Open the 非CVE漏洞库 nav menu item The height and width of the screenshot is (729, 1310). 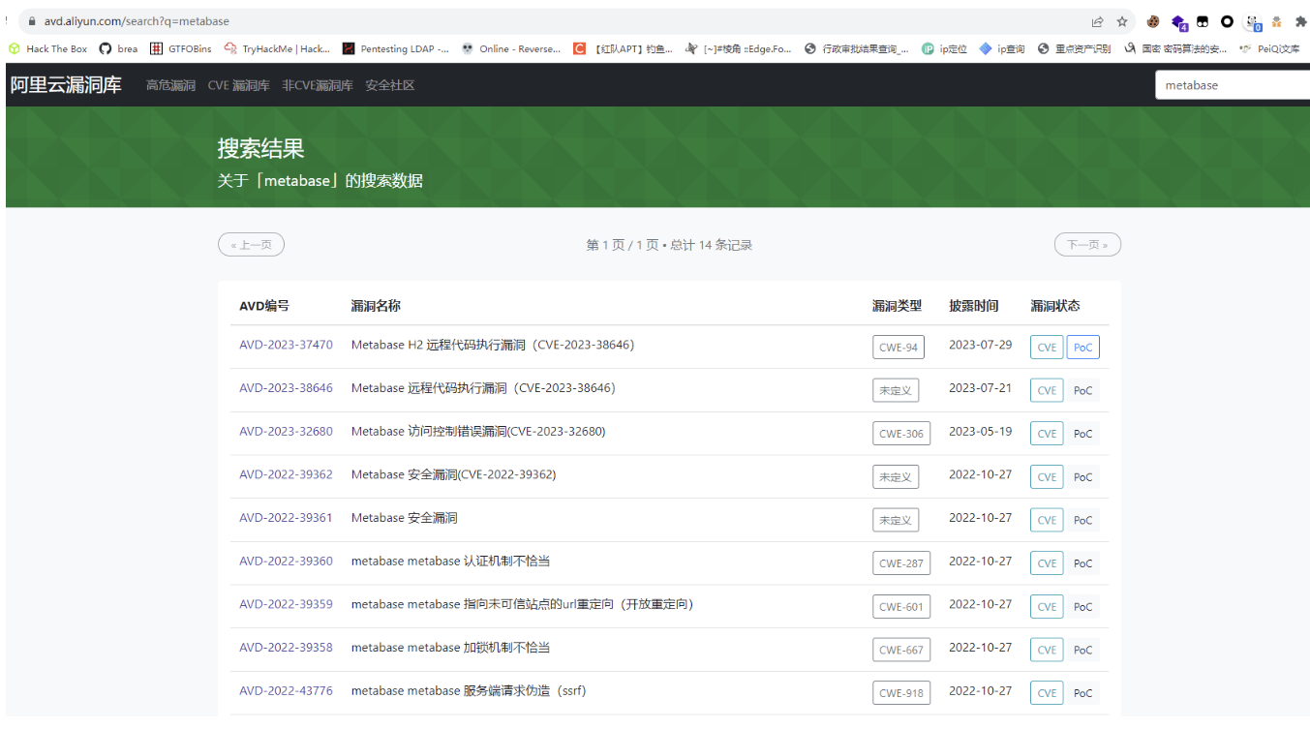click(318, 85)
